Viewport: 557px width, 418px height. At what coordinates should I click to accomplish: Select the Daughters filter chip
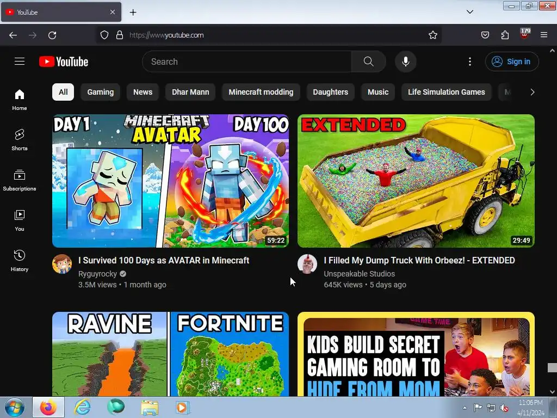coord(330,92)
